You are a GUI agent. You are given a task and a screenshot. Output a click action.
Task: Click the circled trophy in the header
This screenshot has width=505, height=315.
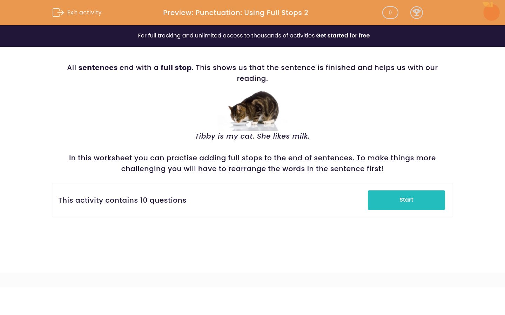coord(417,13)
